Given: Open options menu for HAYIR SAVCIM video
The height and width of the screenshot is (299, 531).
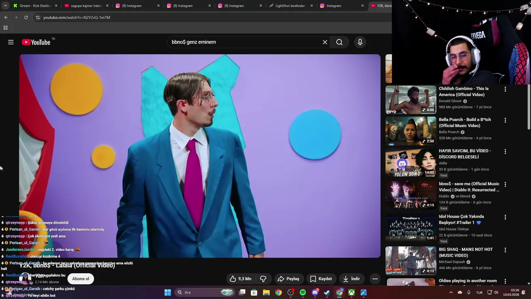Looking at the screenshot, I should coord(505,152).
